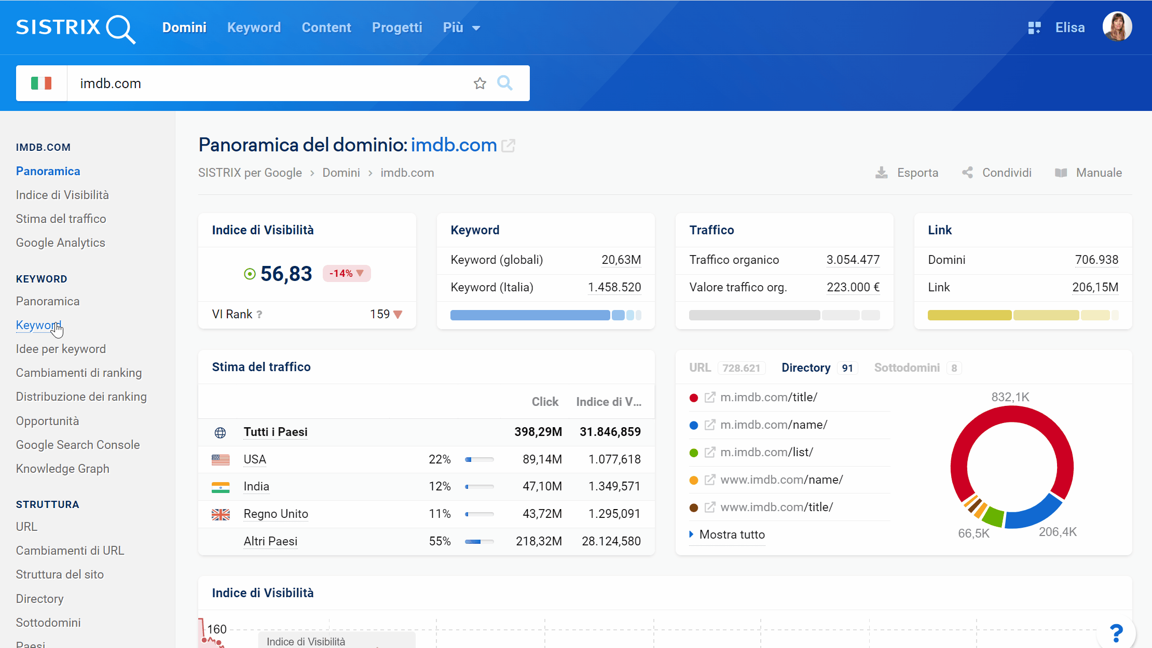
Task: Expand the Più dropdown menu
Action: (x=461, y=27)
